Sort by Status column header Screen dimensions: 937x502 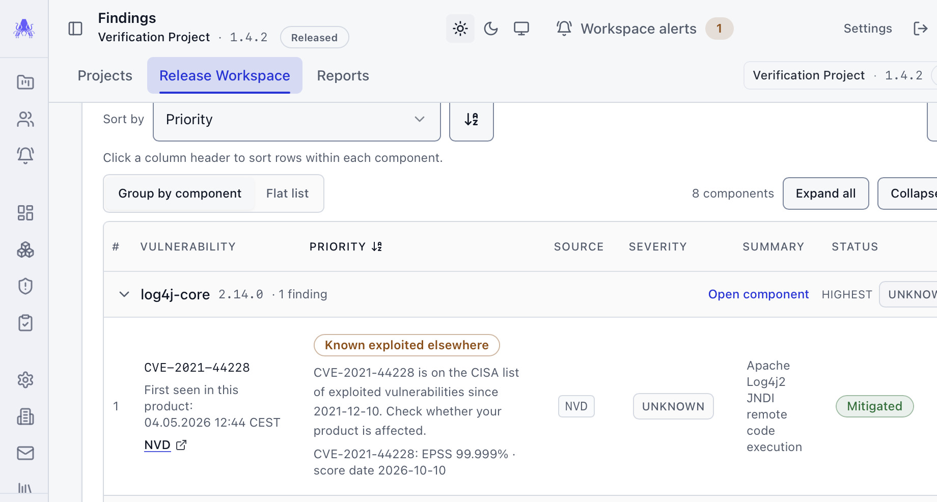point(855,247)
